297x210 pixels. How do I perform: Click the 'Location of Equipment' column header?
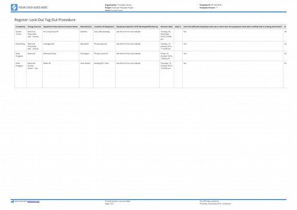(104, 27)
